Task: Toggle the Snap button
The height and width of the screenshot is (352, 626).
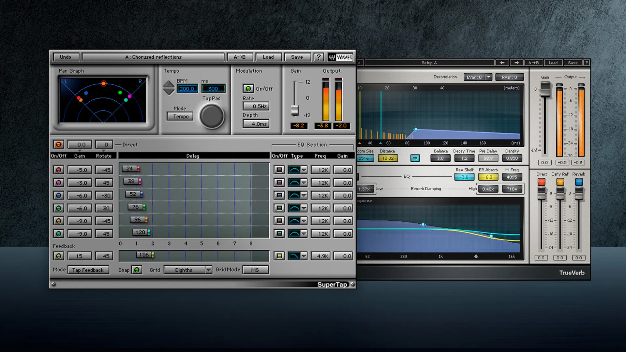Action: [137, 270]
